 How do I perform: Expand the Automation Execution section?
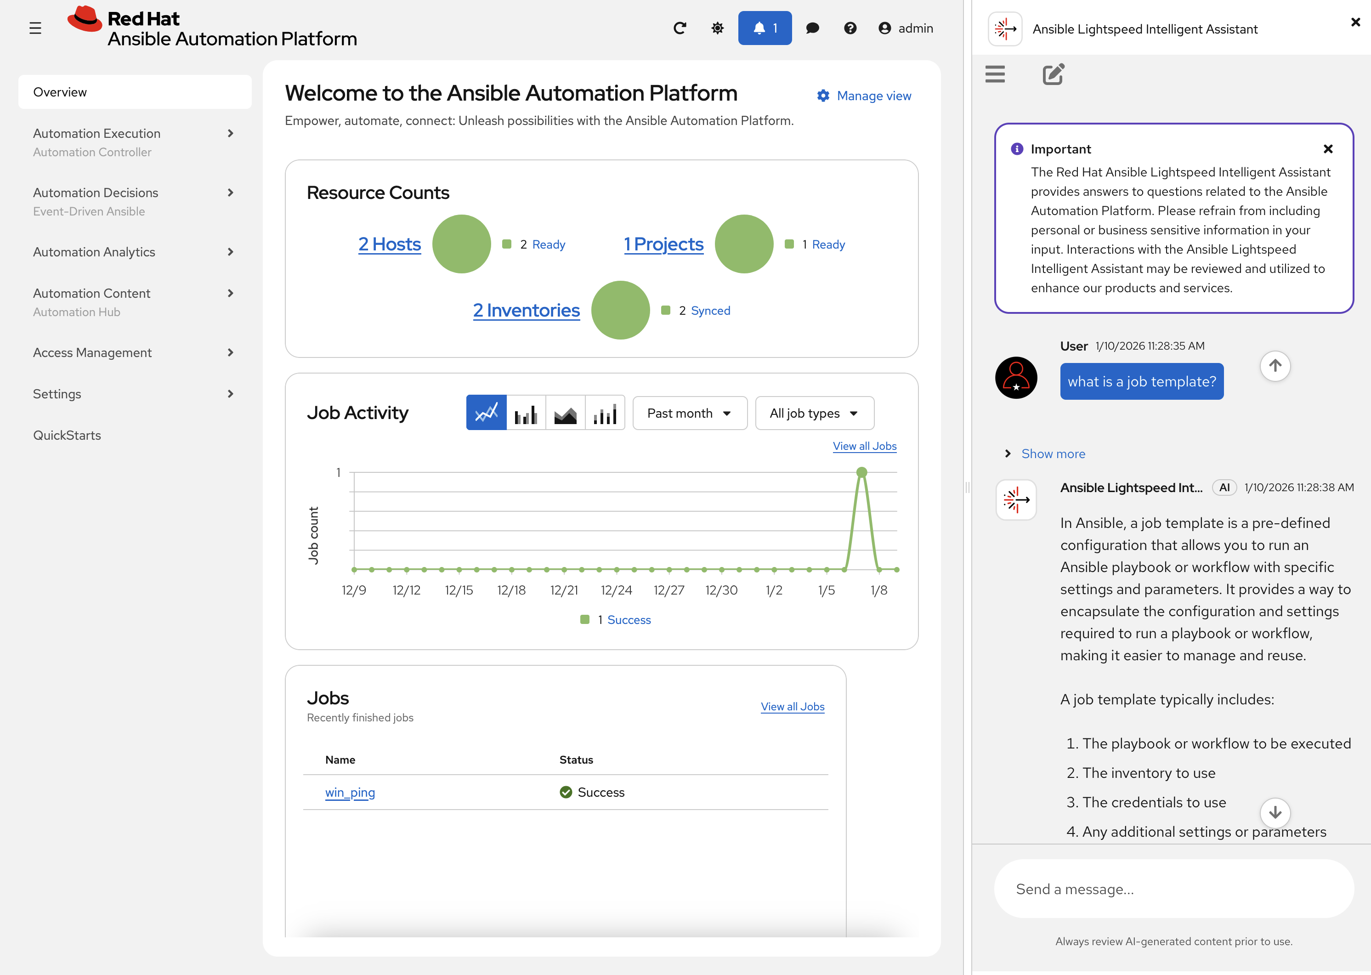96,133
